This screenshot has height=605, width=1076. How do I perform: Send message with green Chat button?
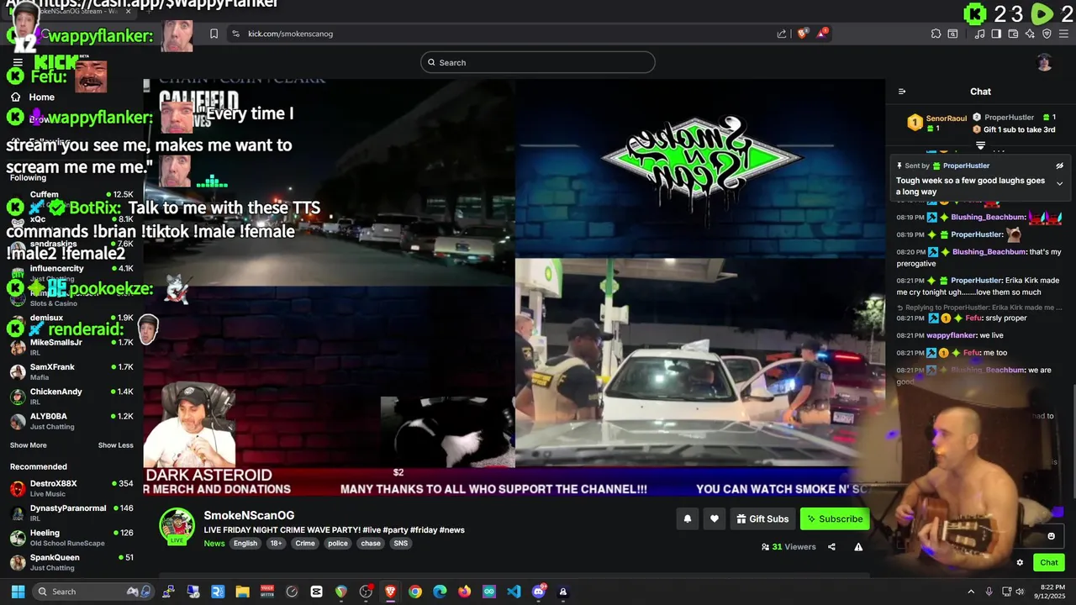(x=1049, y=563)
